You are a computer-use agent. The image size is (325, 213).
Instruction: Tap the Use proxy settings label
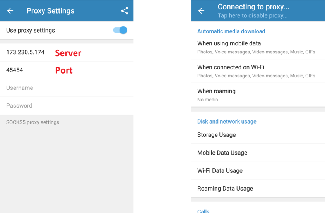click(31, 30)
